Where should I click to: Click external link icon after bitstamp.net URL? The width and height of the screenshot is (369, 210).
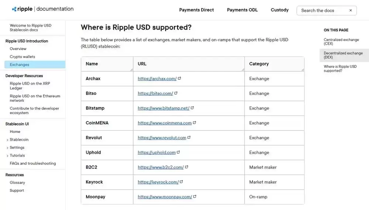[192, 108]
